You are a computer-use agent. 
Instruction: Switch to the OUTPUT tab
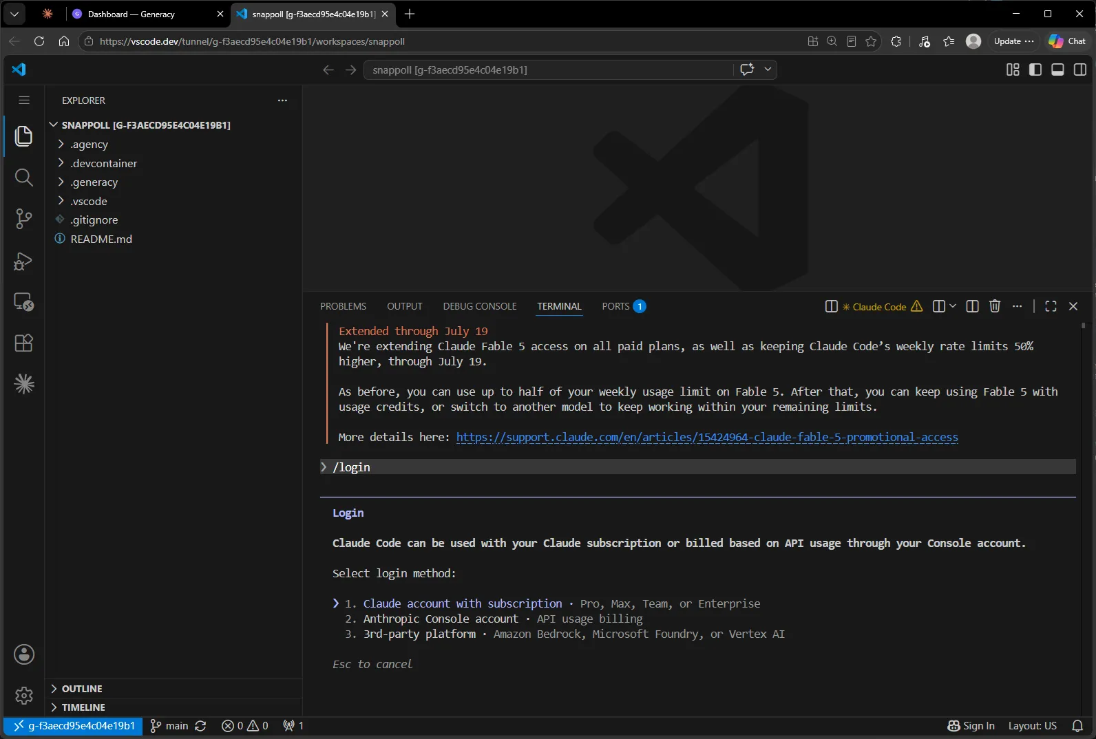pyautogui.click(x=404, y=306)
